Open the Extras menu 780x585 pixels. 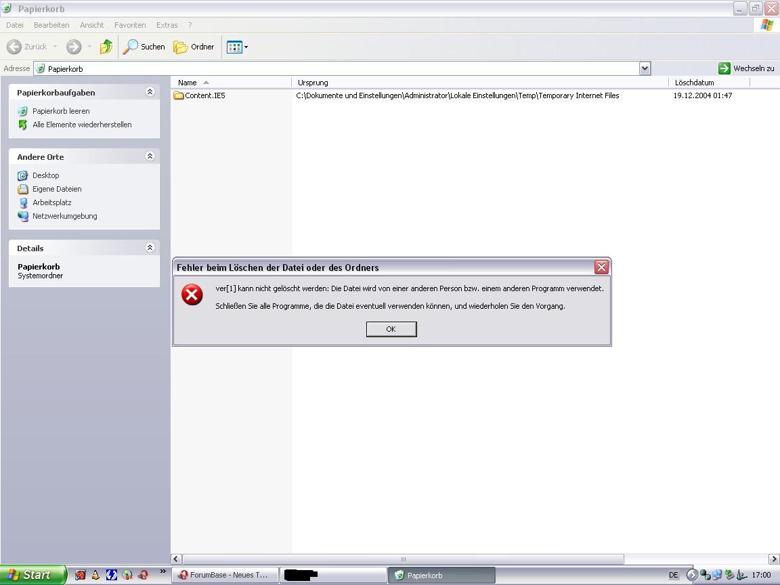click(167, 25)
